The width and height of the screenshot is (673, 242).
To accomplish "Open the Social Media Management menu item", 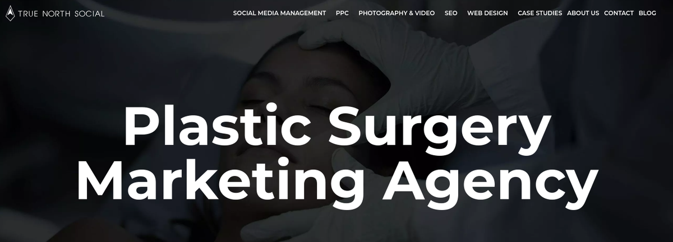I will pos(279,13).
